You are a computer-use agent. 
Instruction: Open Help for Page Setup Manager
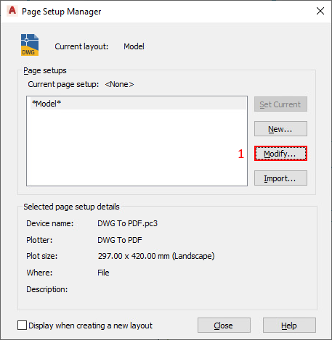[x=289, y=326]
